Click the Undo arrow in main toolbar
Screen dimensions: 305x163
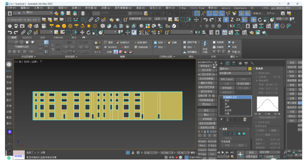point(206,19)
